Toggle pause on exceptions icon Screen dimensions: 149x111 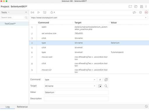tap(141, 12)
